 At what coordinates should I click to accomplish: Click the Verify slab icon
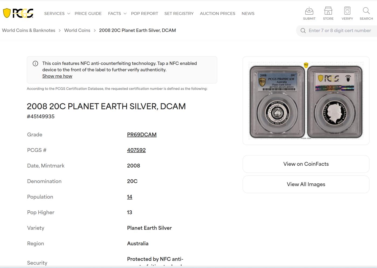point(347,11)
